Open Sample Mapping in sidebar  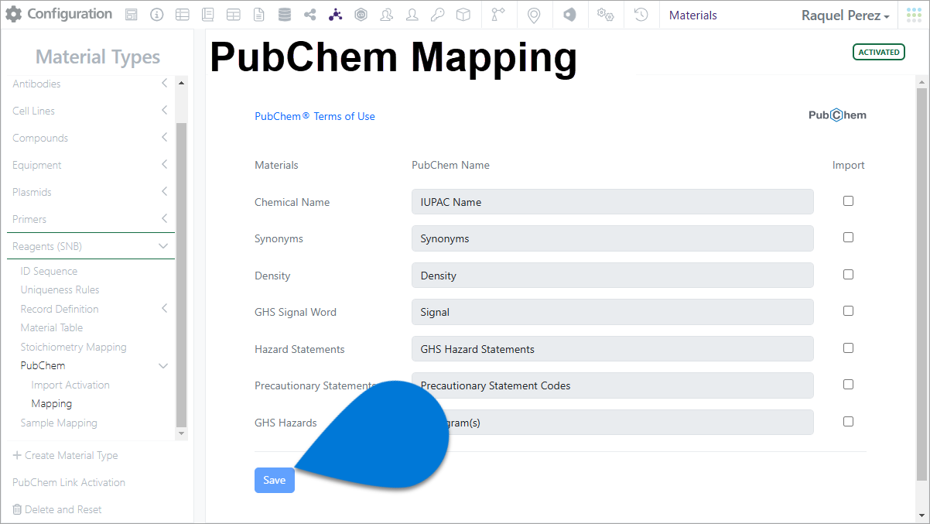(x=59, y=423)
